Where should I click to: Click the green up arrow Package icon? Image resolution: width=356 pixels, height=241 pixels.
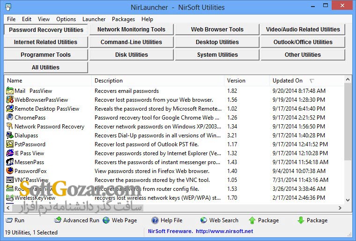point(252,220)
